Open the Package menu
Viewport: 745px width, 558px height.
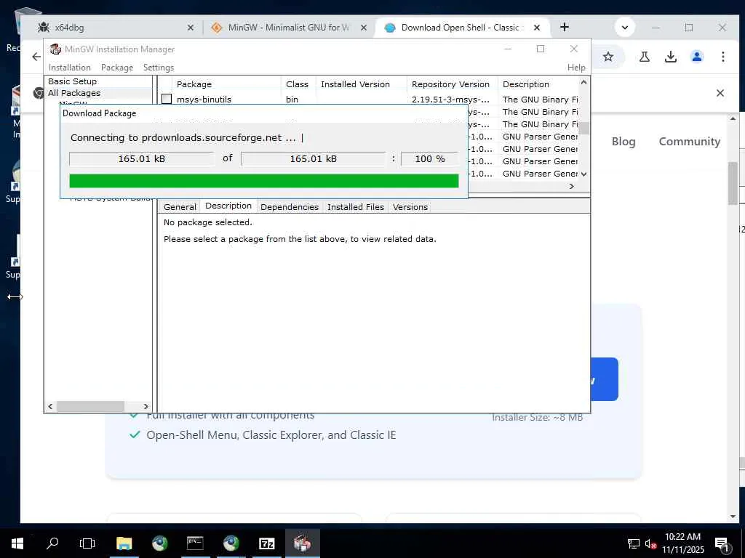click(117, 68)
